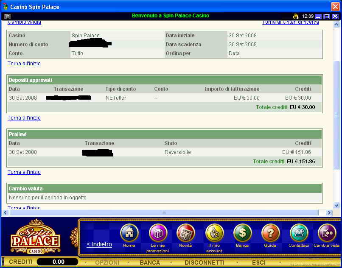Screen dimensions: 342x268
Task: Click the Importo di fatturazione column header
Action: pyautogui.click(x=232, y=89)
